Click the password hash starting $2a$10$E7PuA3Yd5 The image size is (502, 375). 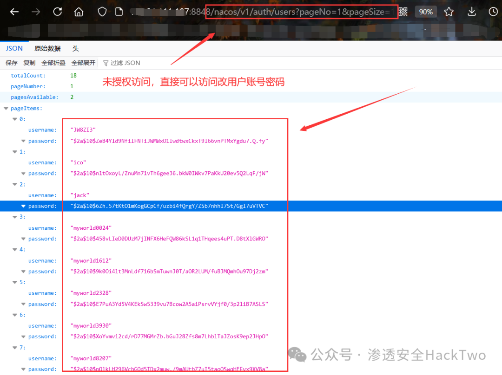pos(169,304)
